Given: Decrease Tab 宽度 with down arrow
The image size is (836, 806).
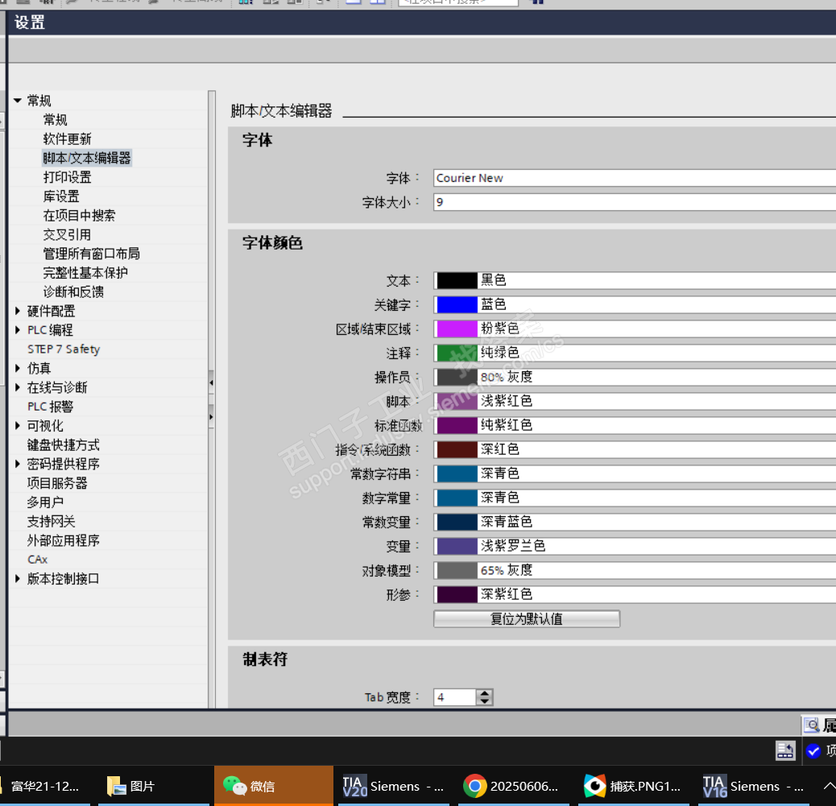Looking at the screenshot, I should click(484, 701).
